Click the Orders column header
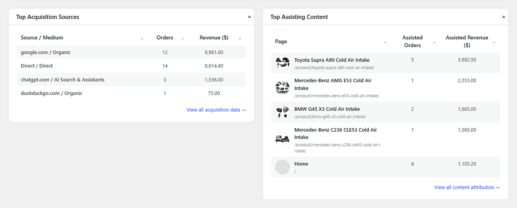Screen dimensions: 517x208 point(165,37)
